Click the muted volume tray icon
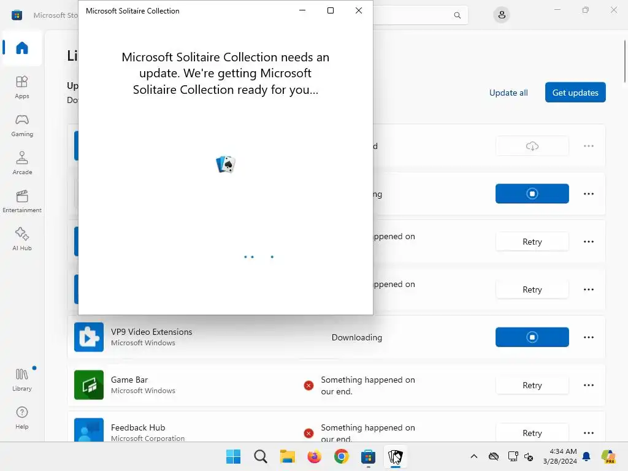The image size is (628, 471). click(529, 456)
